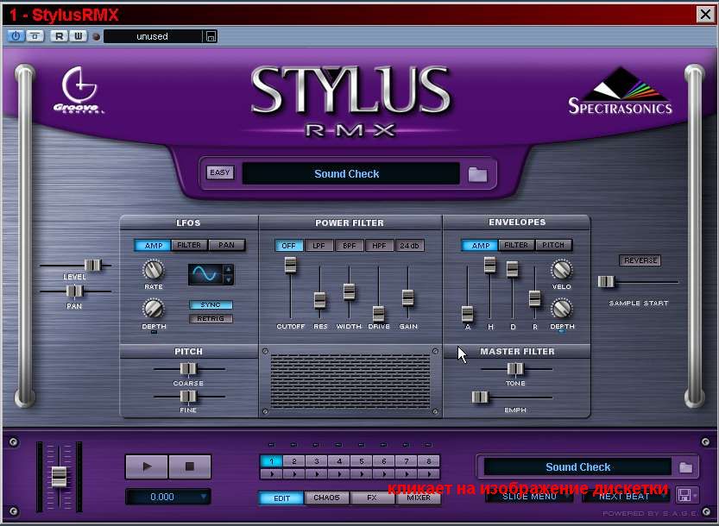Image resolution: width=719 pixels, height=526 pixels.
Task: Click the Spectrasonics prism logo
Action: [x=621, y=91]
